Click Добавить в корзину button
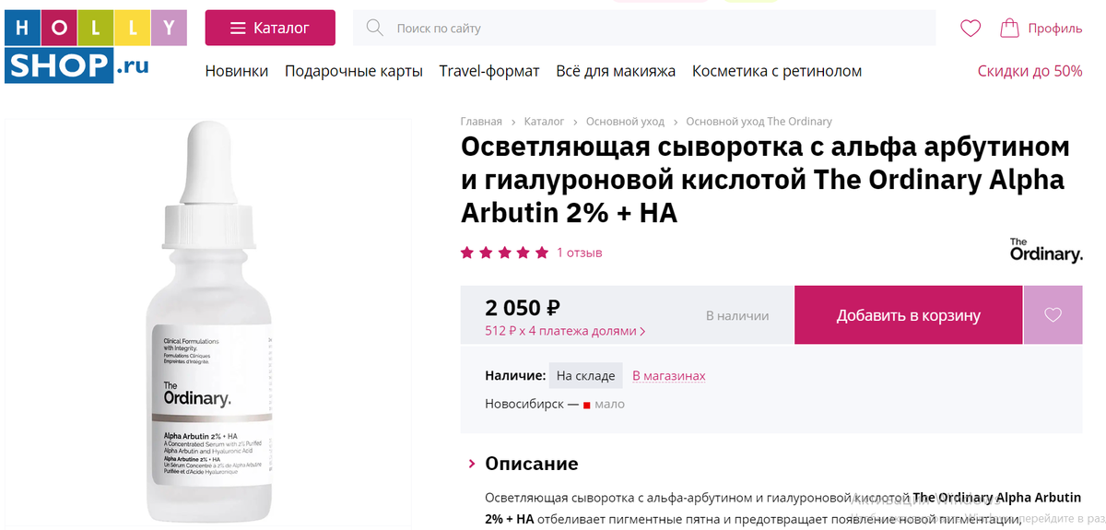1106x530 pixels. tap(908, 315)
